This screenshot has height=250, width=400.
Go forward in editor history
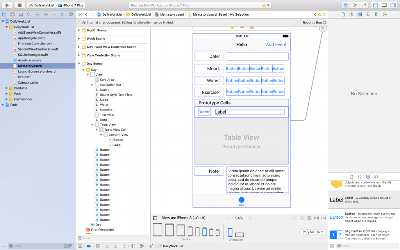92,14
